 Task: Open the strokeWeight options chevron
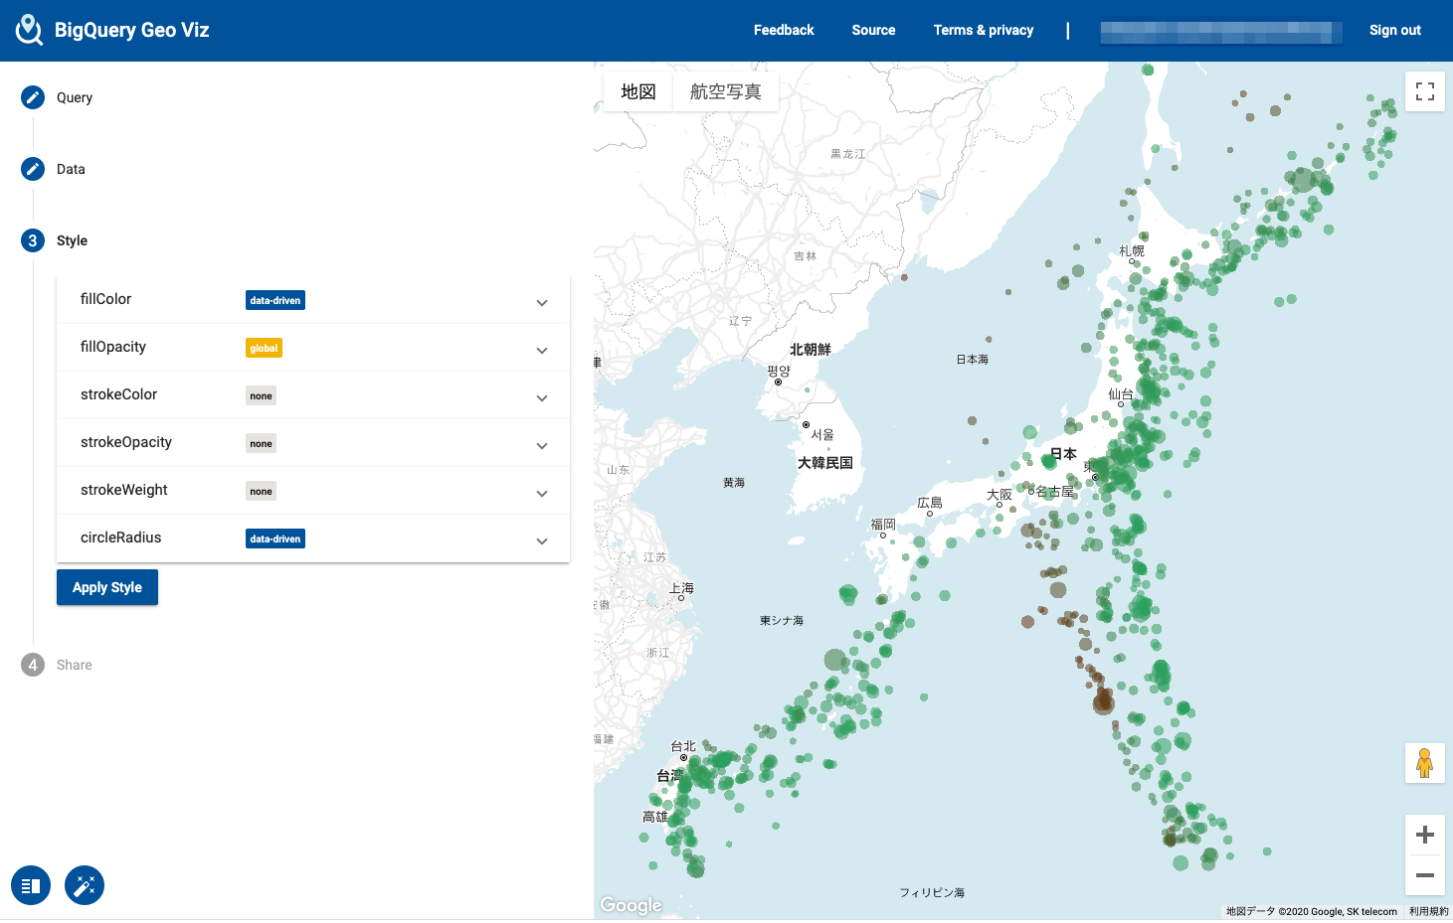(x=542, y=493)
